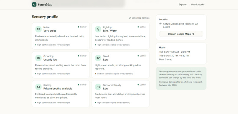Click the low-stimulation environment description

[x=120, y=96]
